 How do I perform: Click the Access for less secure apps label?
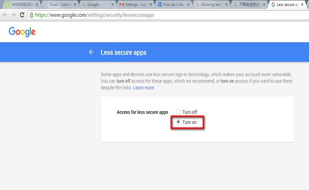click(142, 112)
